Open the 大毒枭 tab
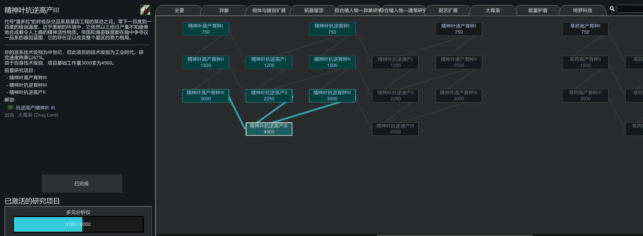Viewport: 643px width, 236px height. [x=492, y=10]
